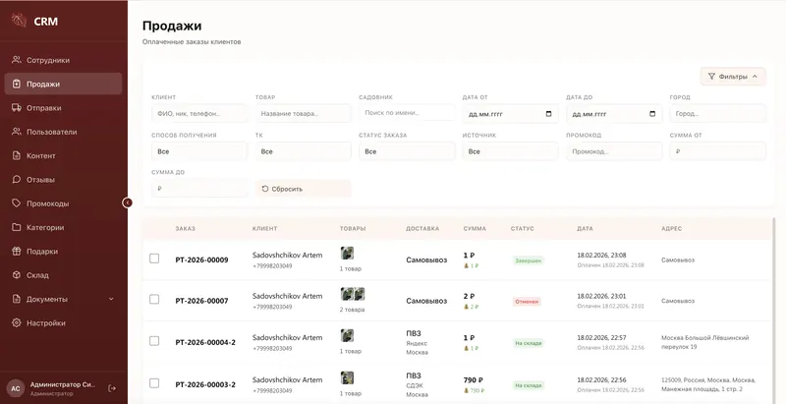786x404 pixels.
Task: Click the Сумма от field
Action: [x=717, y=151]
